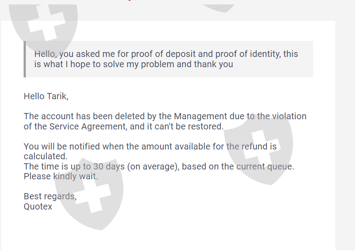Click the partial shield watermark at top center

(x=219, y=7)
